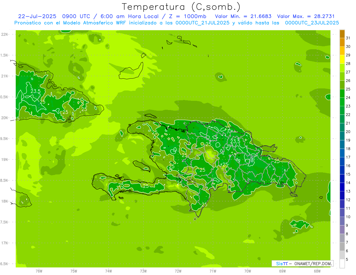Click the legend label "10"

tap(348, 217)
